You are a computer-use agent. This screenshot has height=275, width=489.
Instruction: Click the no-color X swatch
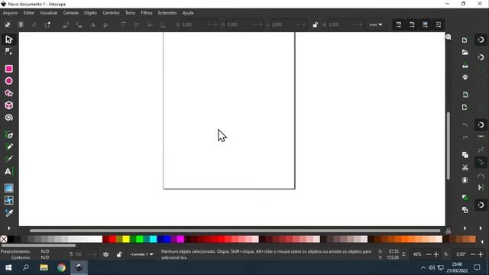[4, 239]
